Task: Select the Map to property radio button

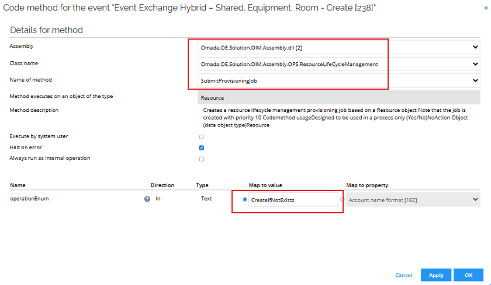Action: point(343,199)
